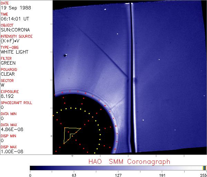
Task: Click the color bar gradient scale
Action: pyautogui.click(x=118, y=168)
